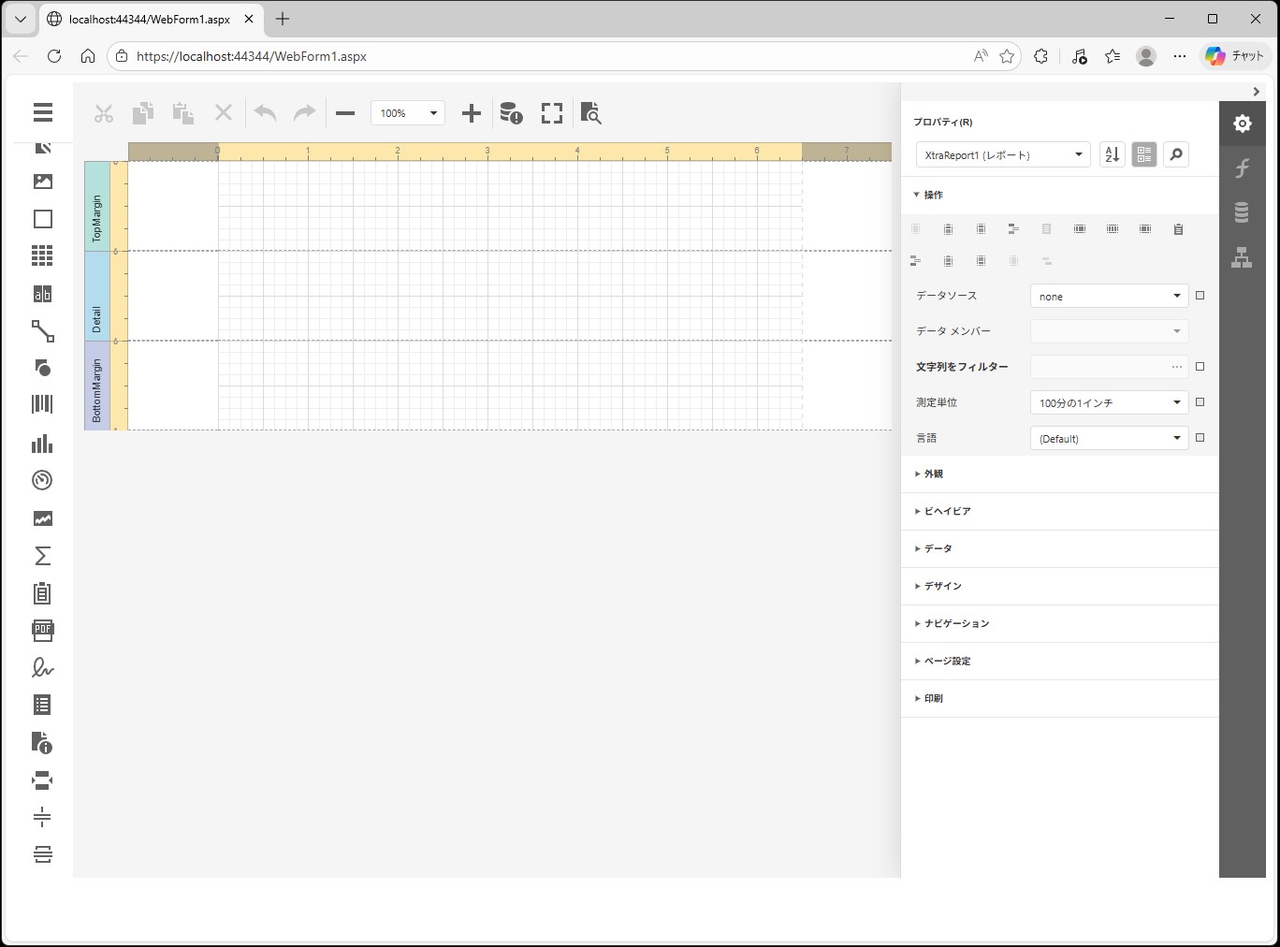Pick the Table control from the toolbox

coord(42,255)
